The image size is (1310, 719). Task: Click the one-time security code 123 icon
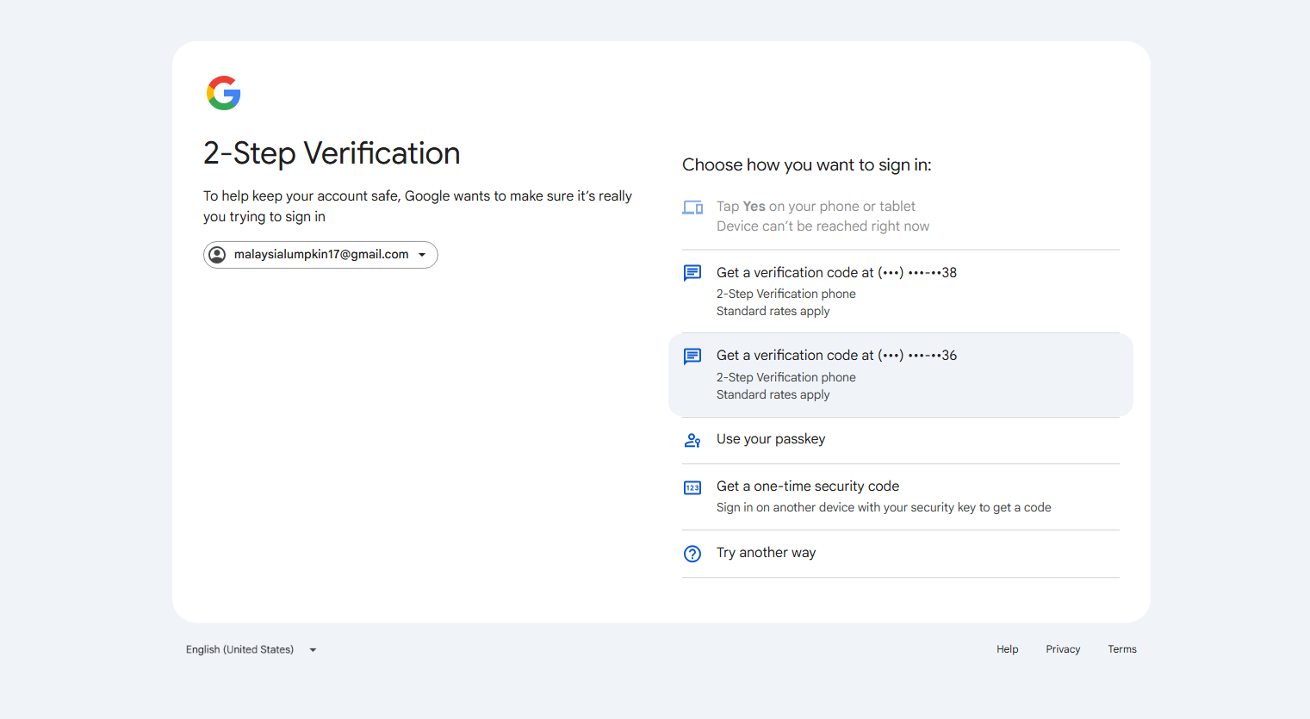coord(692,487)
